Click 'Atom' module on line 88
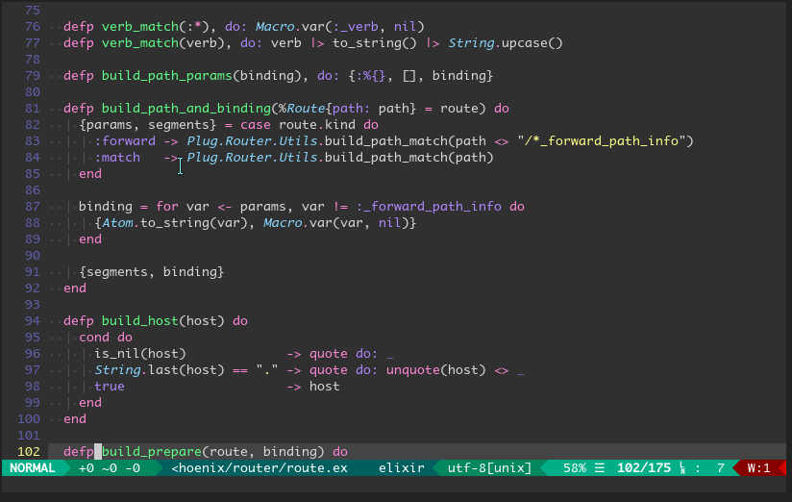The width and height of the screenshot is (792, 502). pos(117,222)
